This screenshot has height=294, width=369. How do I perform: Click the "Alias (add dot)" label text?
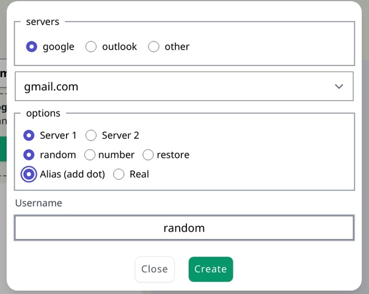click(x=73, y=174)
